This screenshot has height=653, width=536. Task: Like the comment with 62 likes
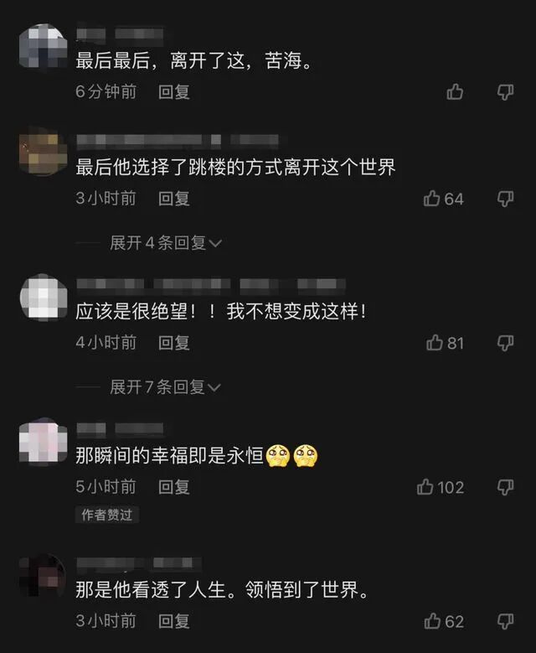pyautogui.click(x=444, y=621)
